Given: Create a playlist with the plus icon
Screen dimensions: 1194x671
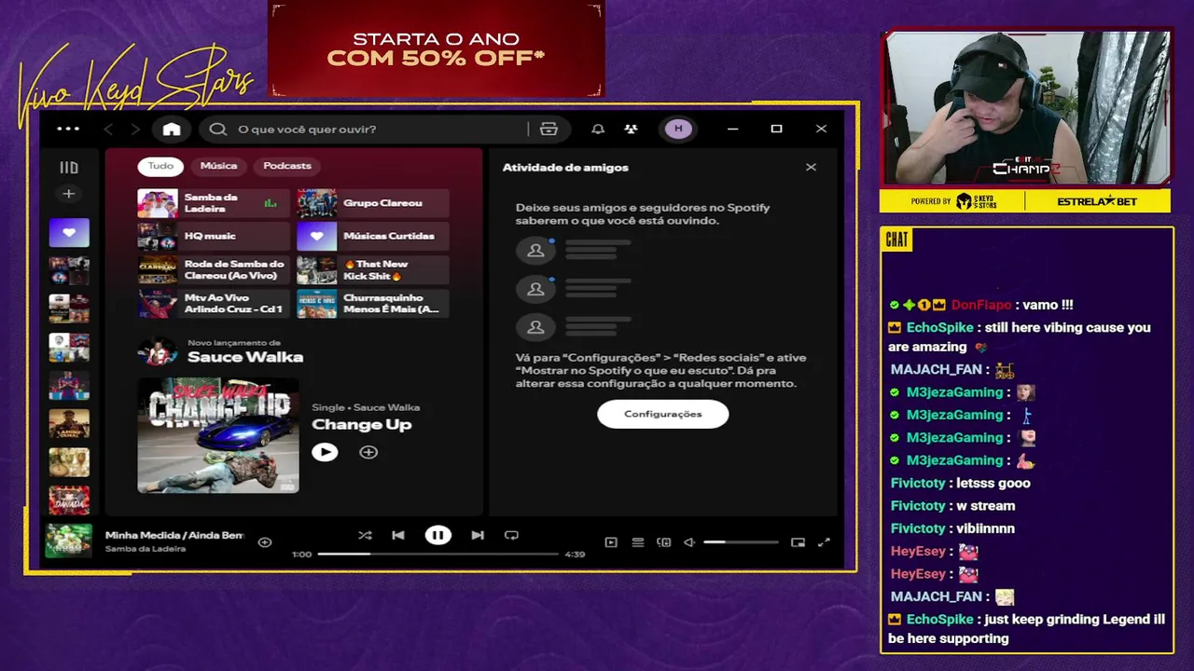Looking at the screenshot, I should point(68,194).
